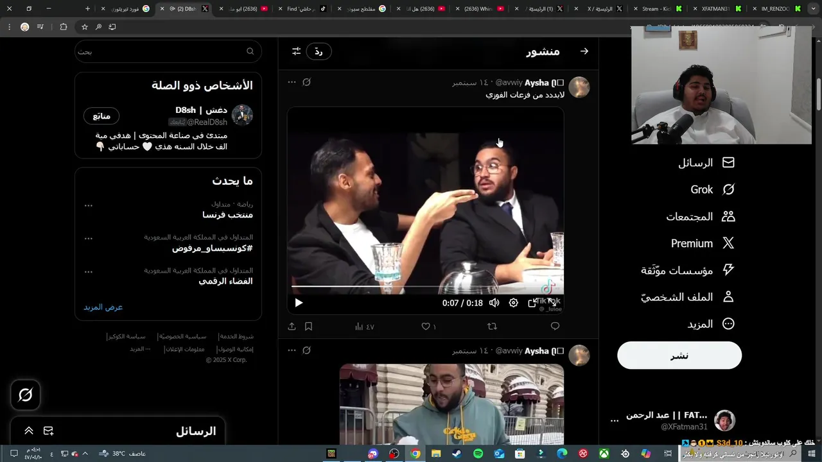The height and width of the screenshot is (462, 822).
Task: Open Steam from the taskbar
Action: [x=457, y=454]
